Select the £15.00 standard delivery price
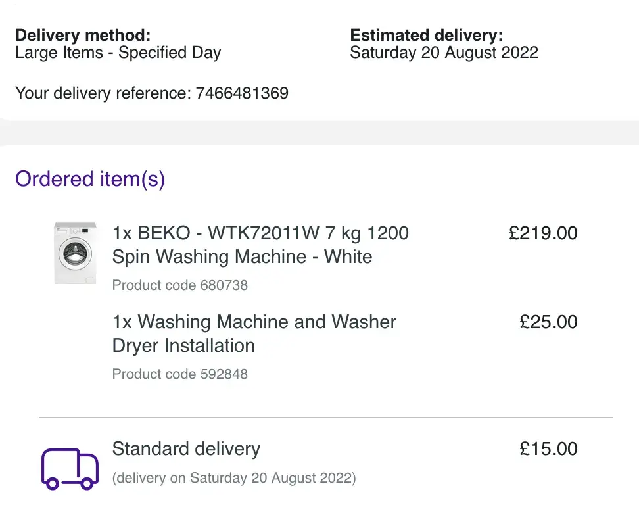This screenshot has width=639, height=509. coord(548,448)
